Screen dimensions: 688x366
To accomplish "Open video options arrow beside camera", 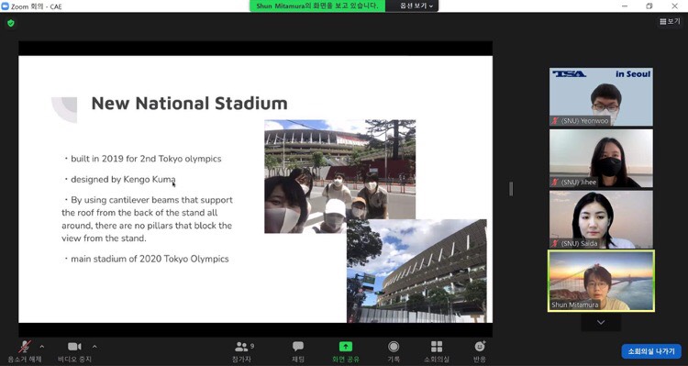I will [94, 347].
